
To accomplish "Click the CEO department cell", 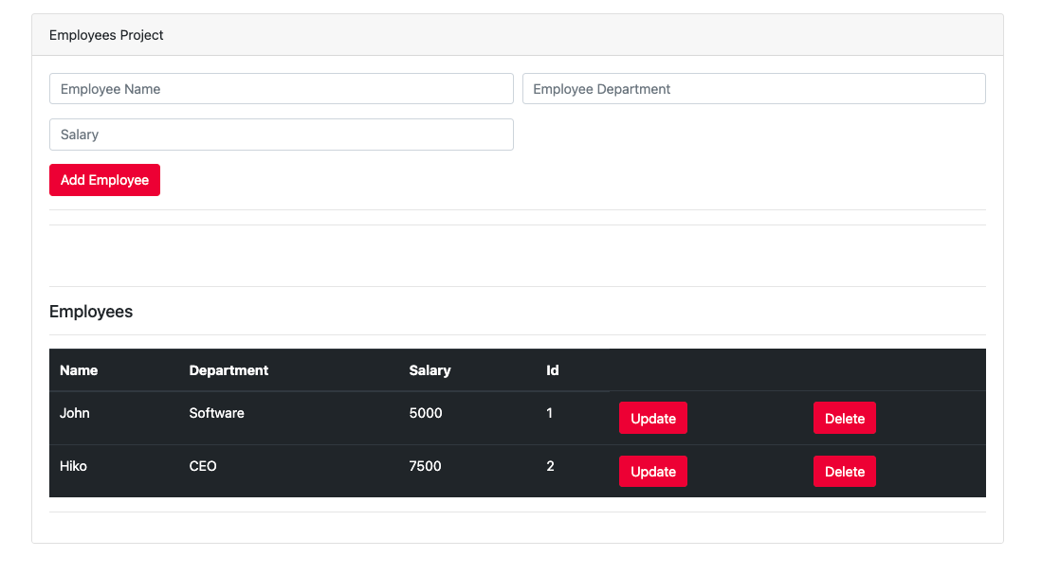I will 203,466.
